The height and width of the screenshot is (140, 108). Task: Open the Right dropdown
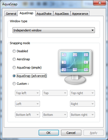(82, 104)
